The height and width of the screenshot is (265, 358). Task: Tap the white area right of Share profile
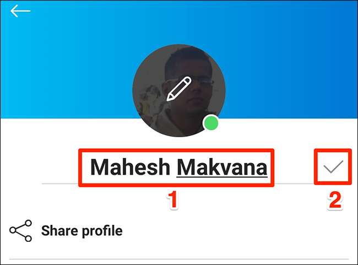coord(237,231)
